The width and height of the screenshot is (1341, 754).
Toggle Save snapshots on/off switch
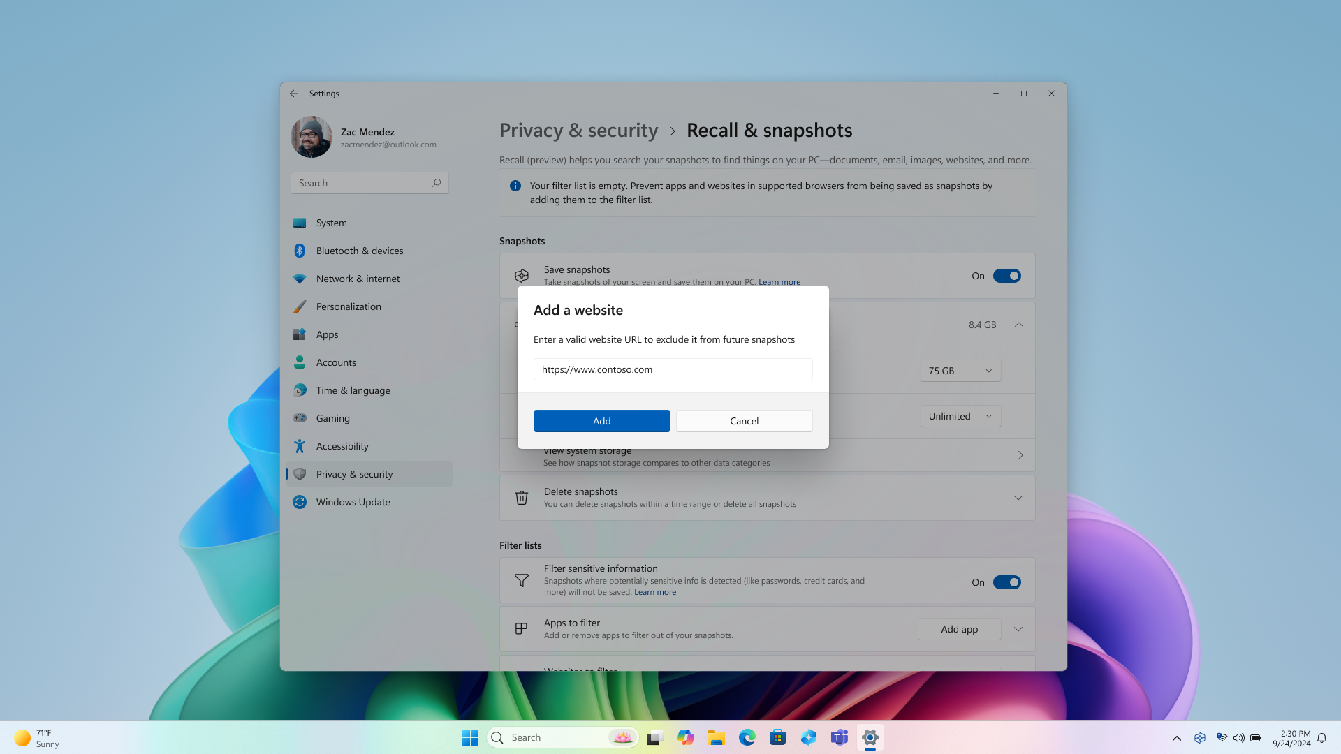click(1006, 275)
